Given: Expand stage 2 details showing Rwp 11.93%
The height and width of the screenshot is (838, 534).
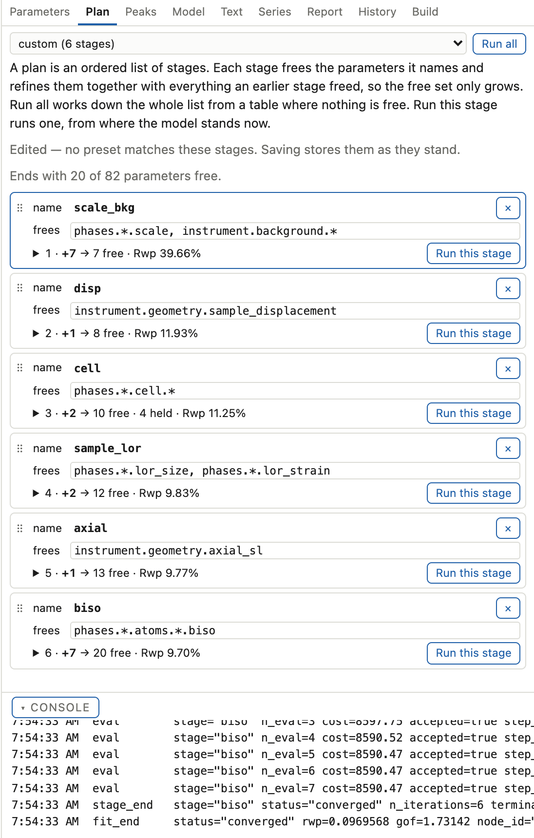Looking at the screenshot, I should click(115, 333).
